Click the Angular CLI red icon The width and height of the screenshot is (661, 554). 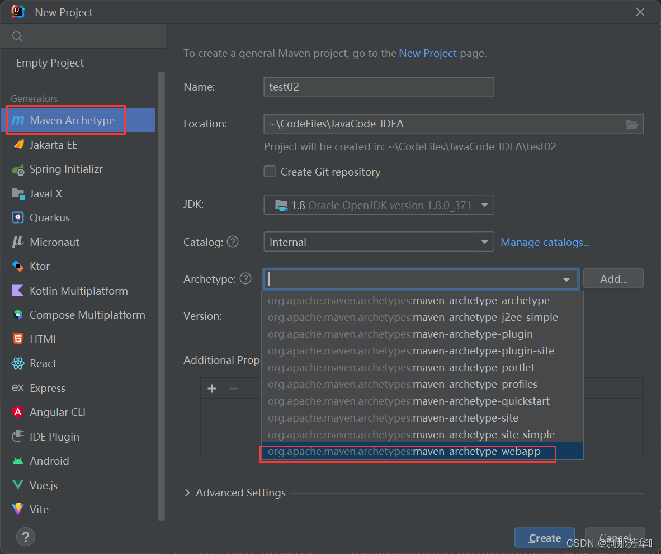tap(18, 412)
